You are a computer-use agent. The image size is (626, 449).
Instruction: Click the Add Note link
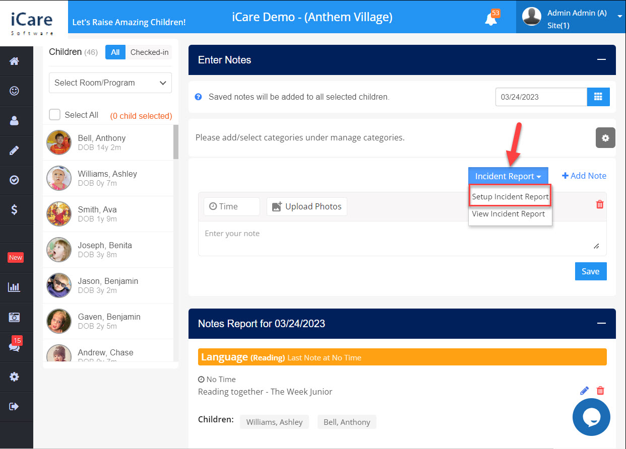[584, 176]
